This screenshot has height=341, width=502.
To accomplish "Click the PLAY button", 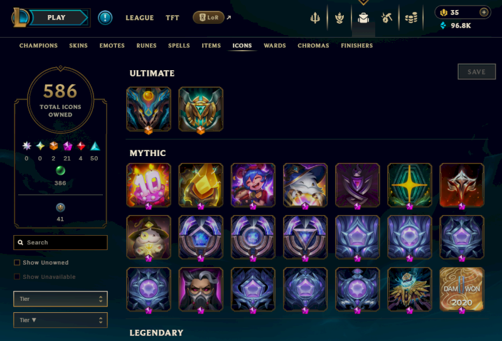I will pyautogui.click(x=56, y=18).
